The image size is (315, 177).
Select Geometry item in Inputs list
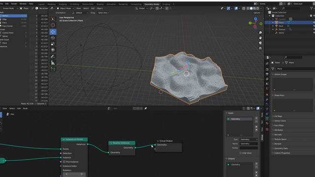pyautogui.click(x=240, y=119)
